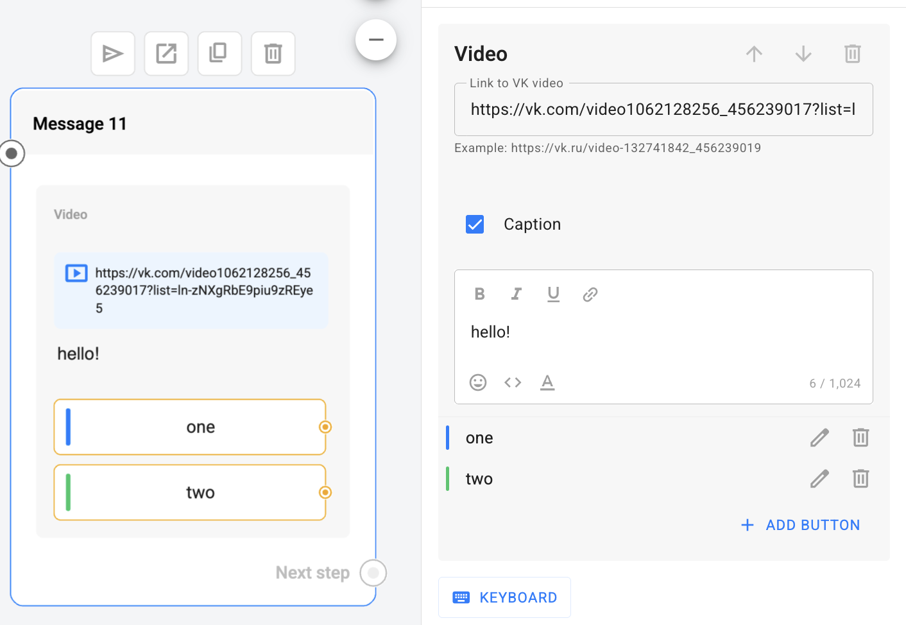Click the KEYBOARD button
This screenshot has height=625, width=906.
point(504,597)
